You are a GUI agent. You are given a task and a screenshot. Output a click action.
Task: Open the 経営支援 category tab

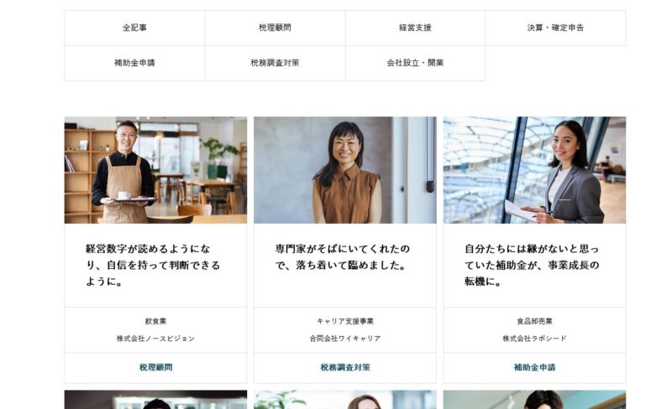tap(415, 28)
